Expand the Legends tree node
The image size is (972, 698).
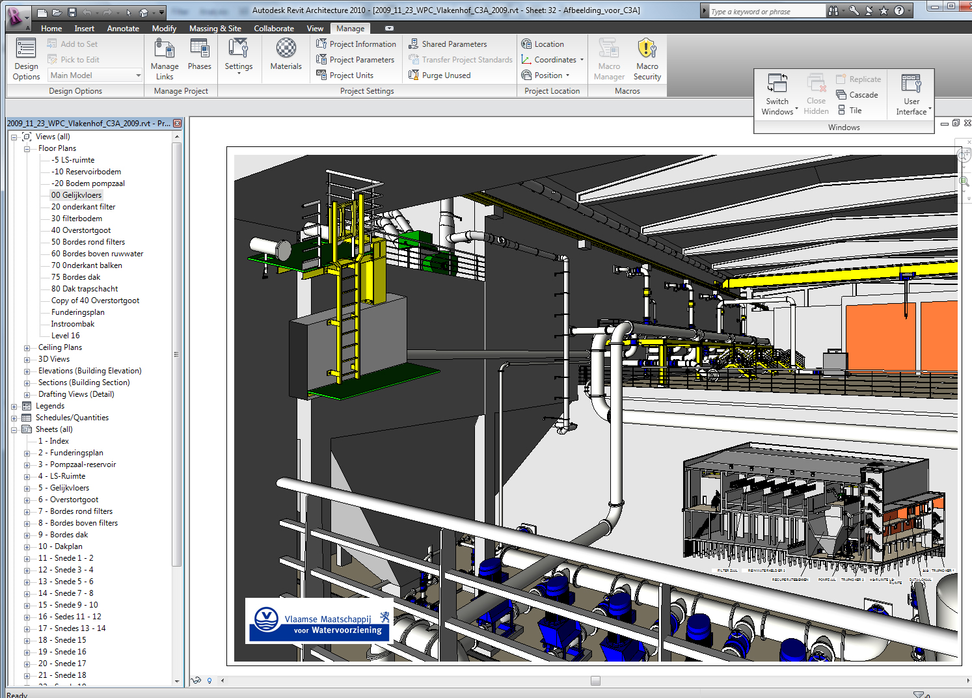point(14,407)
